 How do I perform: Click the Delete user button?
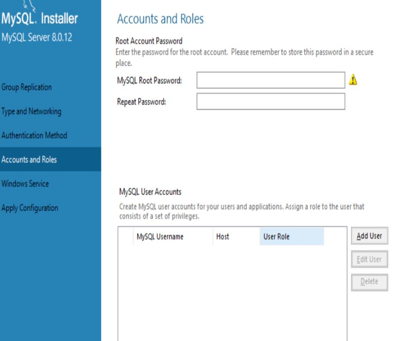369,282
